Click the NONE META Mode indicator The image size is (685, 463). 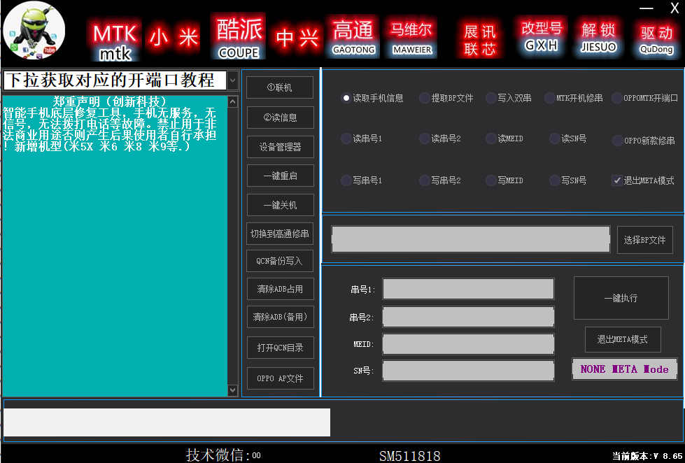click(x=624, y=369)
